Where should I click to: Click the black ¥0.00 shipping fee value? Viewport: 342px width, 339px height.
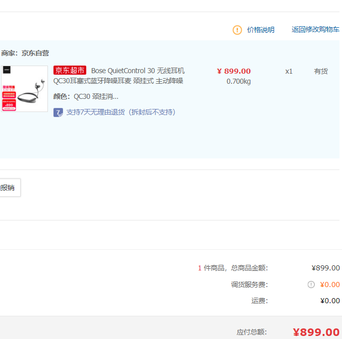point(330,301)
